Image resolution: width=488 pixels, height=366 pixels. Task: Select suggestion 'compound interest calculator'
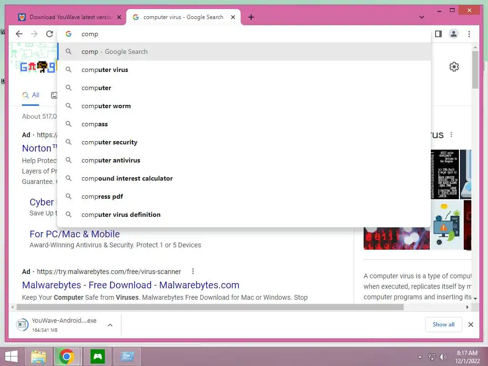click(x=244, y=178)
